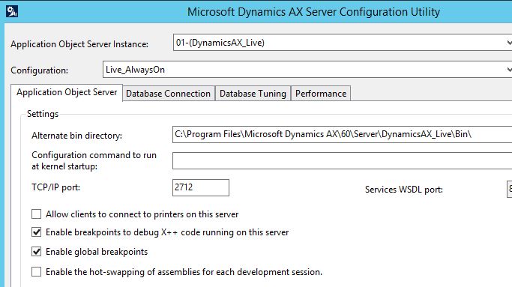This screenshot has height=287, width=512.
Task: Focus the kernel startup configuration command field
Action: [342, 160]
